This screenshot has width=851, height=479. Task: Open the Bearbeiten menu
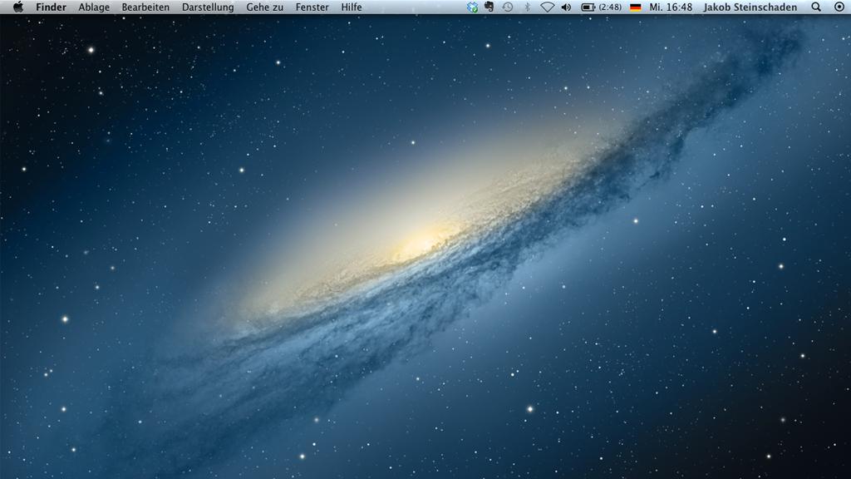click(x=145, y=7)
